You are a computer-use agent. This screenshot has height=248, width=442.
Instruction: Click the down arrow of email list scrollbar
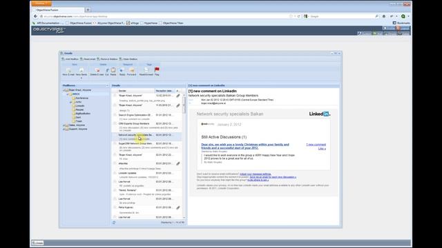point(184,218)
